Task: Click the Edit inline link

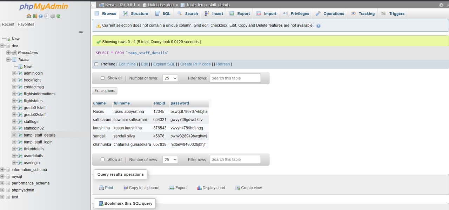Action: tap(127, 64)
